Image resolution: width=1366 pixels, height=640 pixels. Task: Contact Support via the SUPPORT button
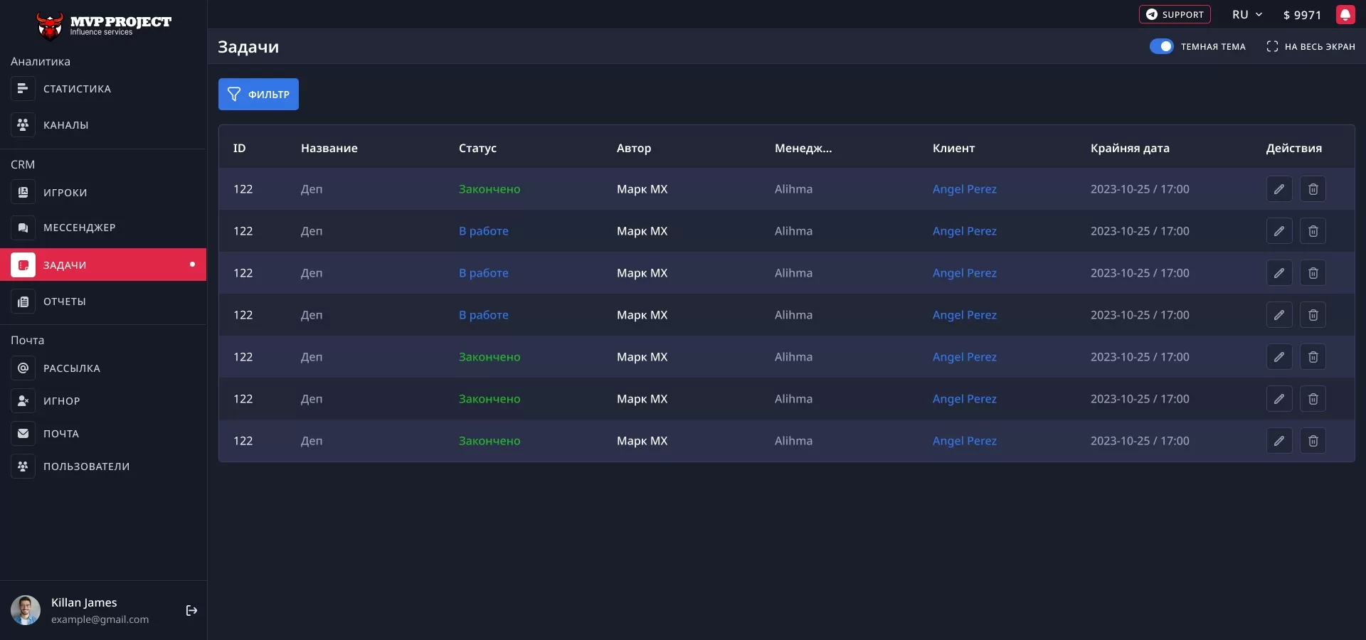[x=1174, y=14]
